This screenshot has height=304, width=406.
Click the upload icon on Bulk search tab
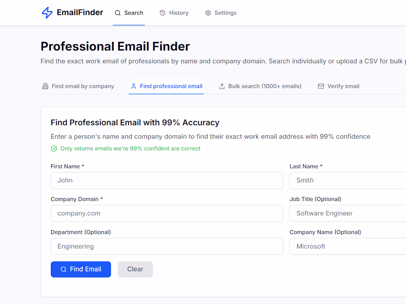[222, 86]
